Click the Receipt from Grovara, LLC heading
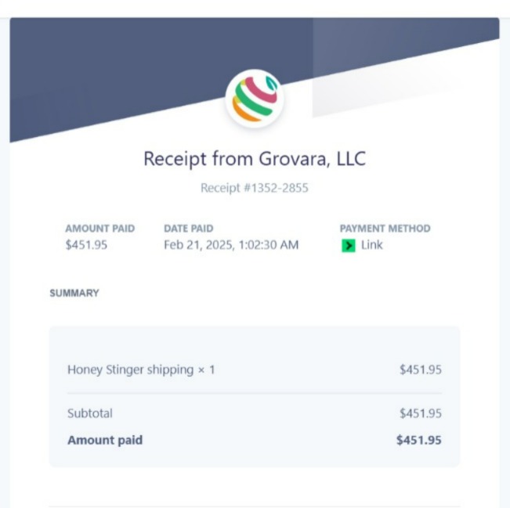This screenshot has width=510, height=508. tap(255, 159)
